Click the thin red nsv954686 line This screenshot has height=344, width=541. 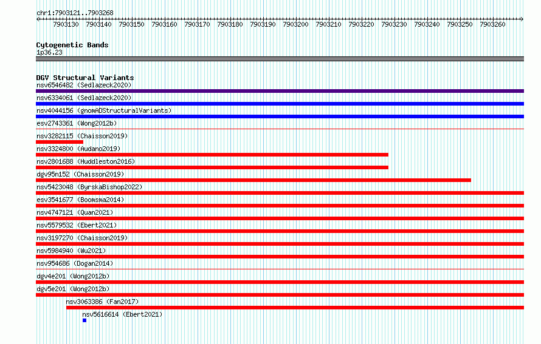(280, 269)
